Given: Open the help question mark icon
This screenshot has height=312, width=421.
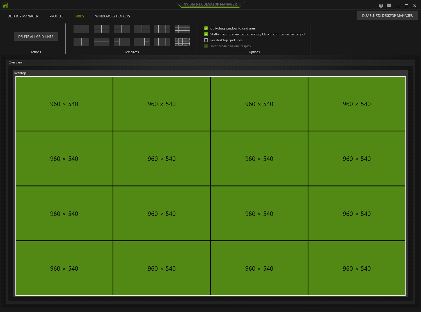Looking at the screenshot, I should tap(381, 6).
